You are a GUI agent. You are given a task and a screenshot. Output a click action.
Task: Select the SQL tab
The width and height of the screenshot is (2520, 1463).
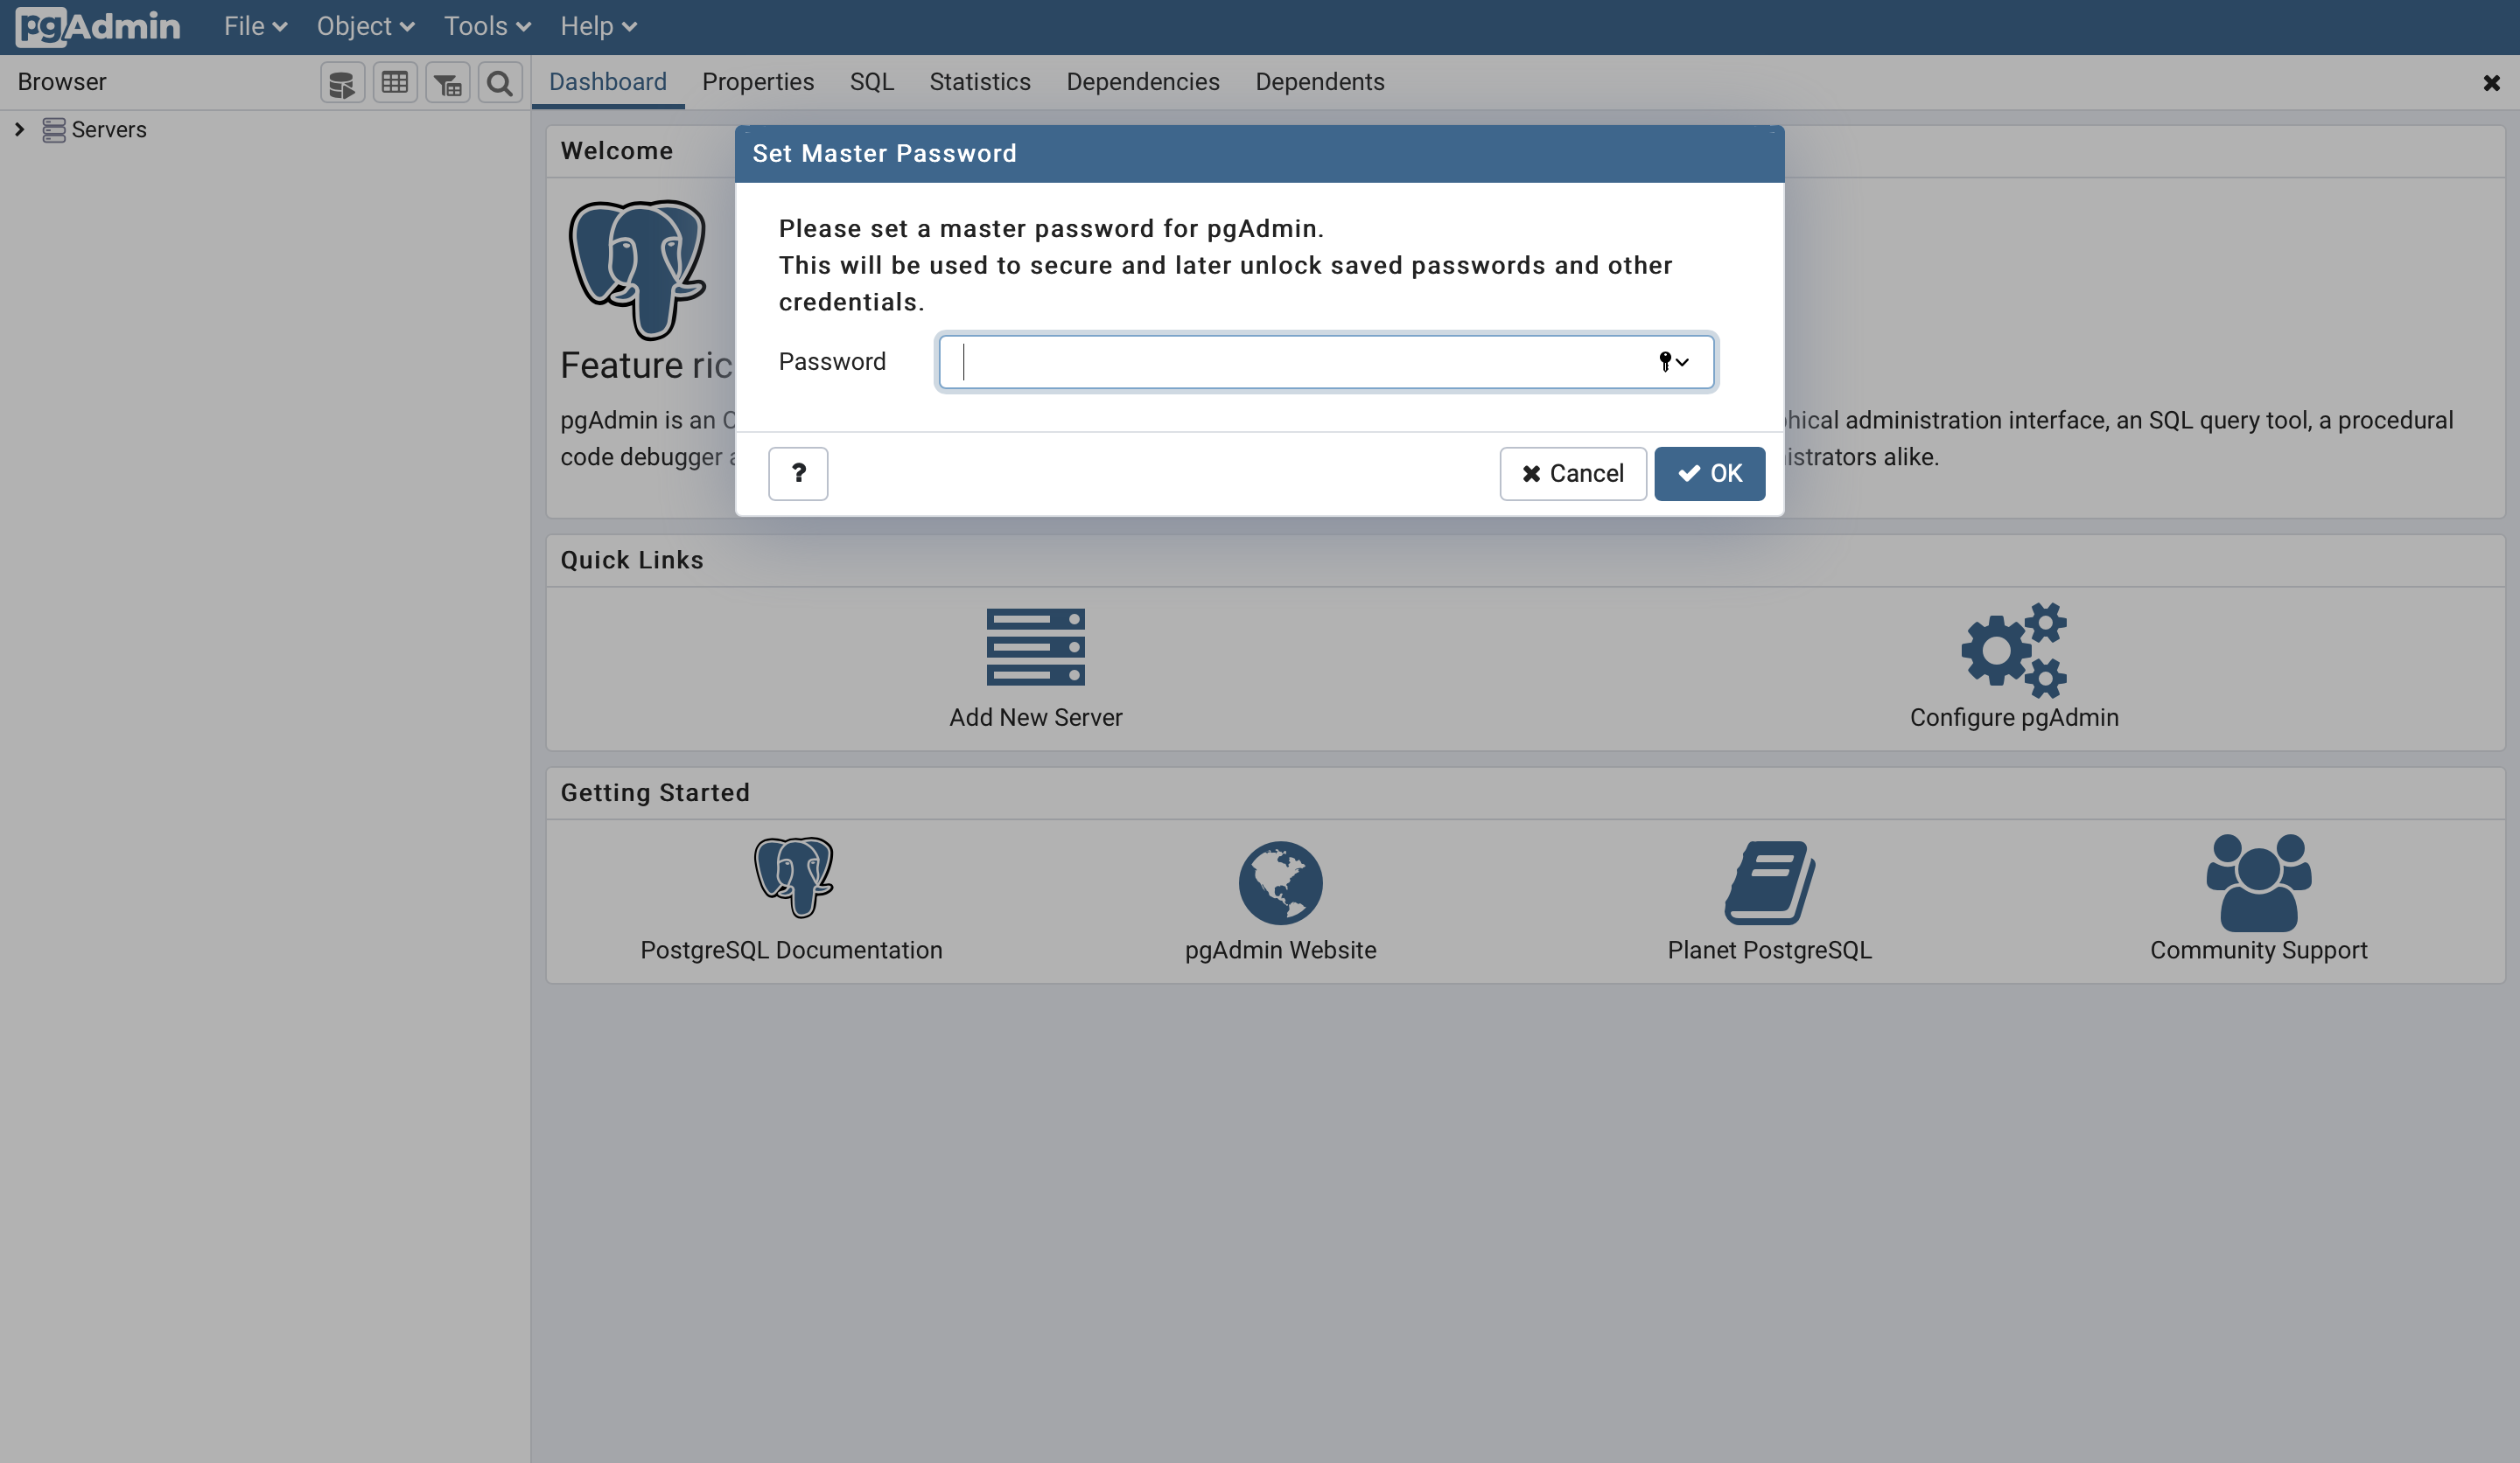[871, 80]
